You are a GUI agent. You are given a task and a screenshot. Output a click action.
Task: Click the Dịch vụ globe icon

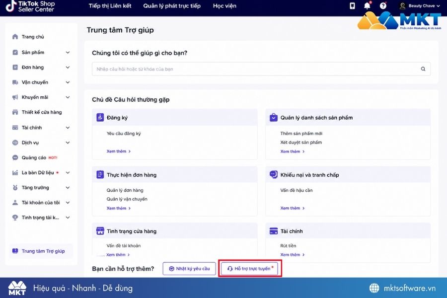click(15, 143)
